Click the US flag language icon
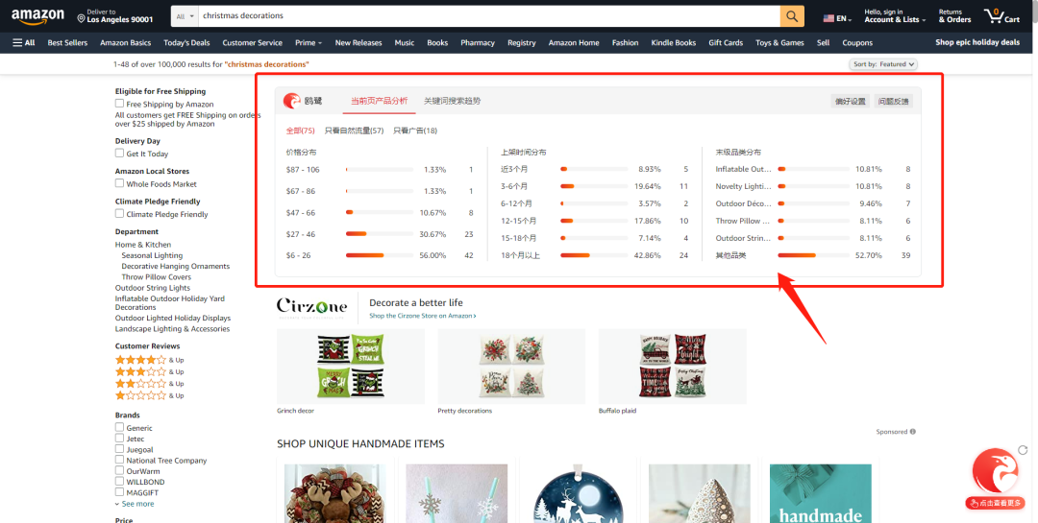 click(x=828, y=18)
